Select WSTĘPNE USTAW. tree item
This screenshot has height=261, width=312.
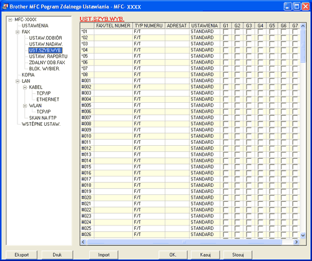click(41, 124)
